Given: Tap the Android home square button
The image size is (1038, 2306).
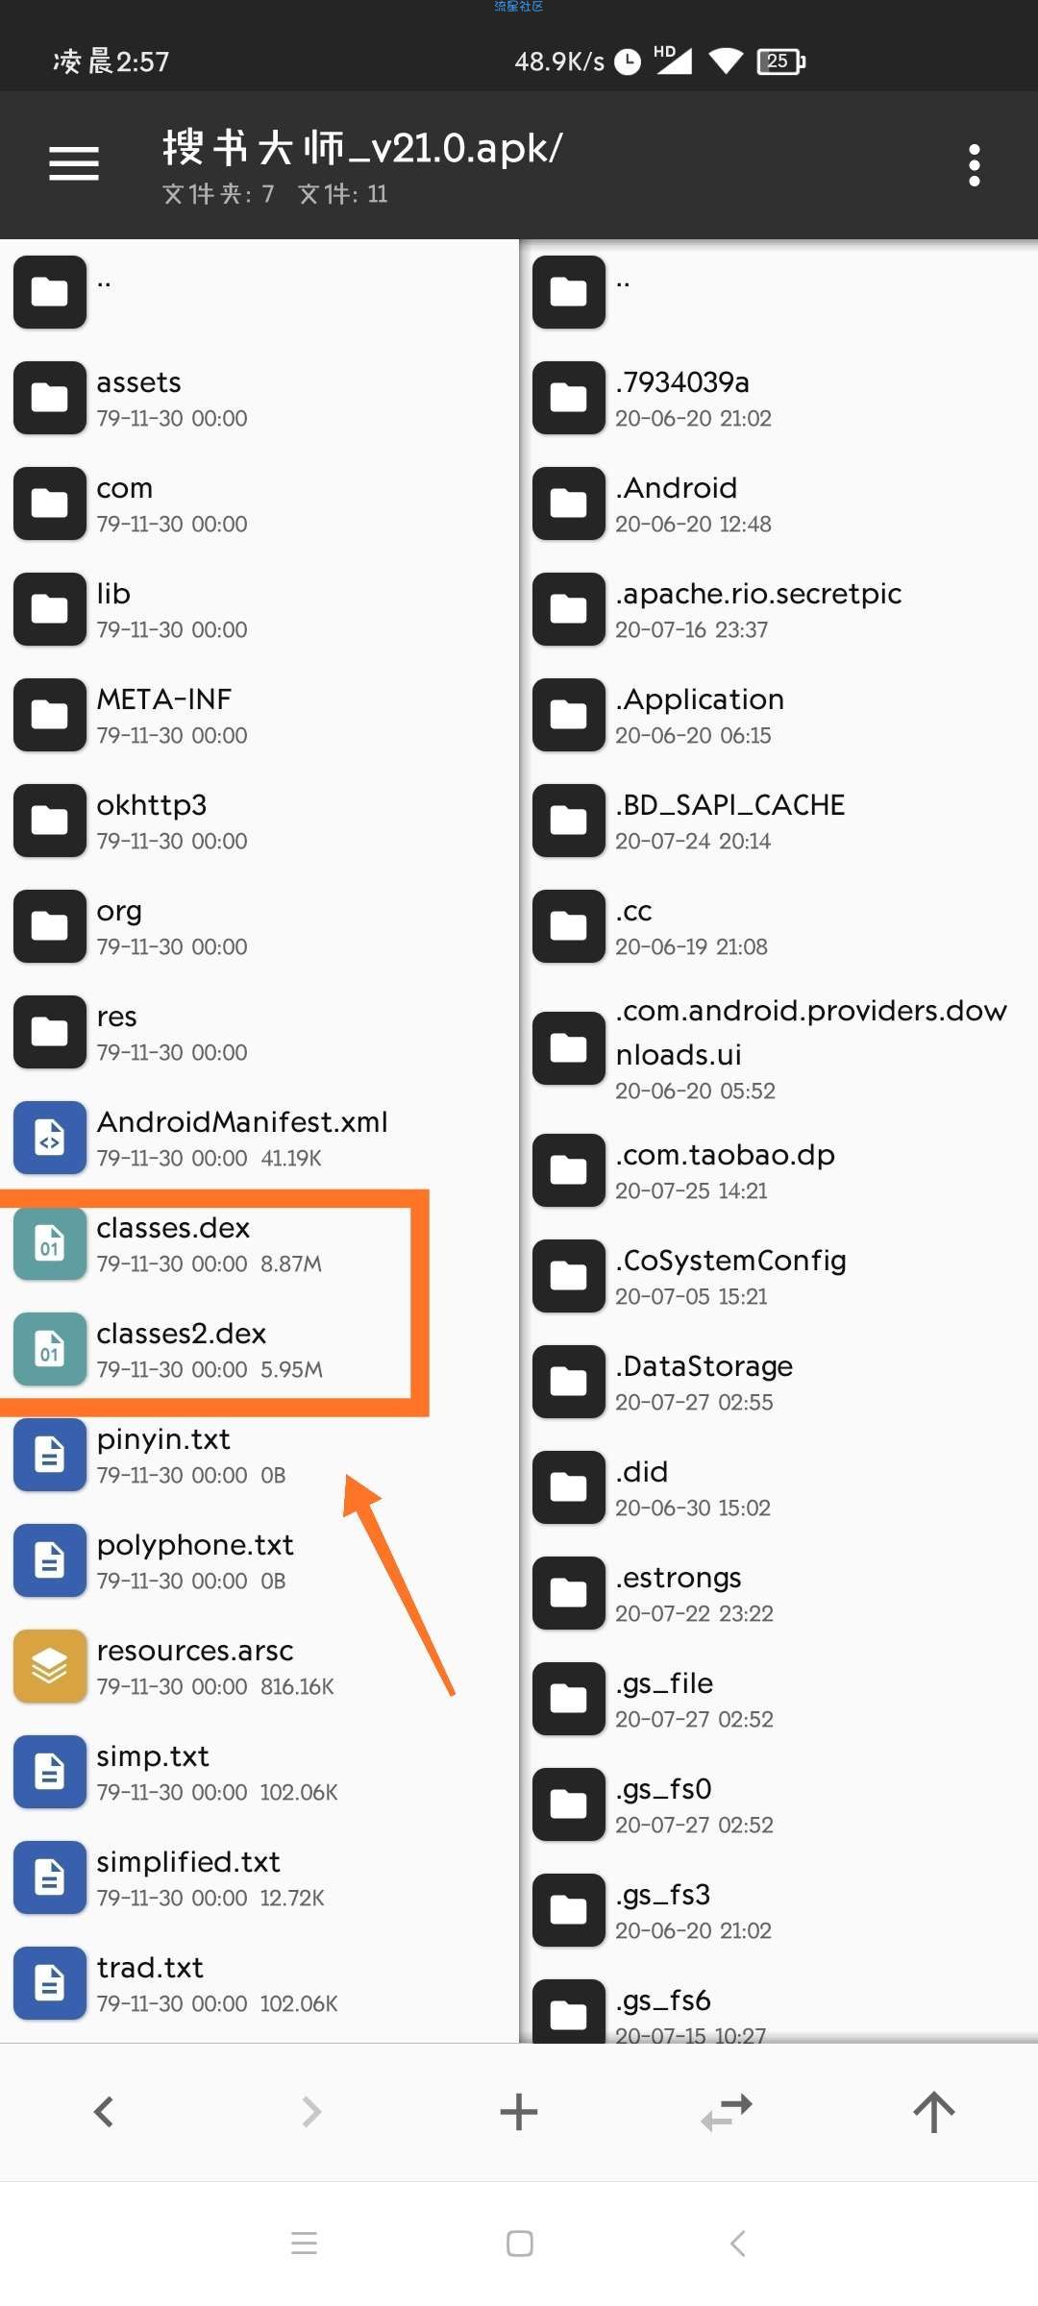Looking at the screenshot, I should point(520,2244).
